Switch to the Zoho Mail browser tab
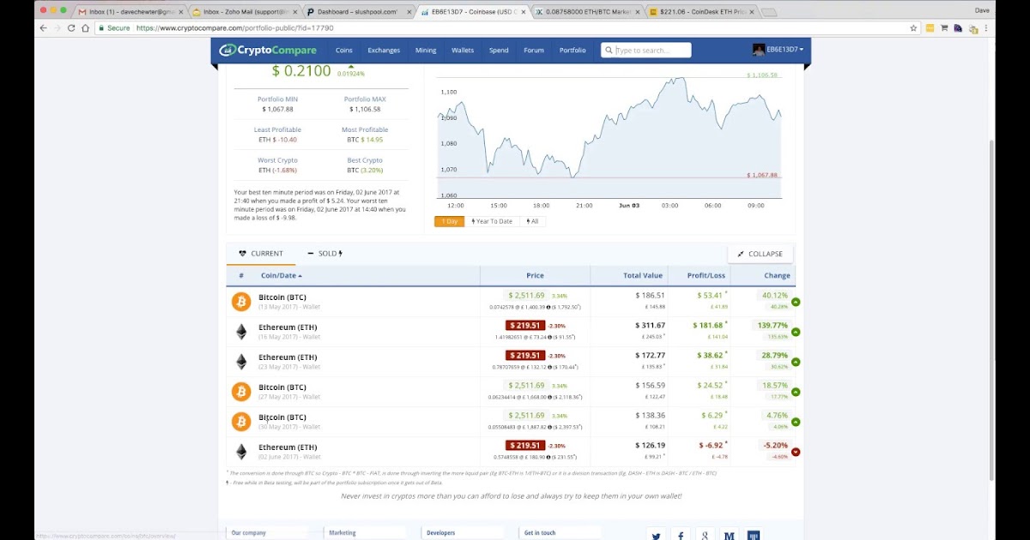The image size is (1030, 540). [243, 12]
